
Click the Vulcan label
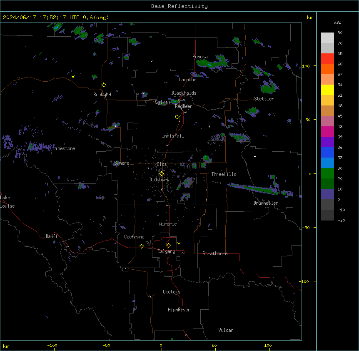coord(226,330)
